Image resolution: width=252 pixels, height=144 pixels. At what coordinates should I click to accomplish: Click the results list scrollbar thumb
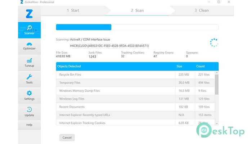tap(217, 85)
